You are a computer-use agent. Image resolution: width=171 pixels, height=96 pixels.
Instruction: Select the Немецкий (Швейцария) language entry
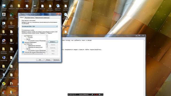point(30,42)
